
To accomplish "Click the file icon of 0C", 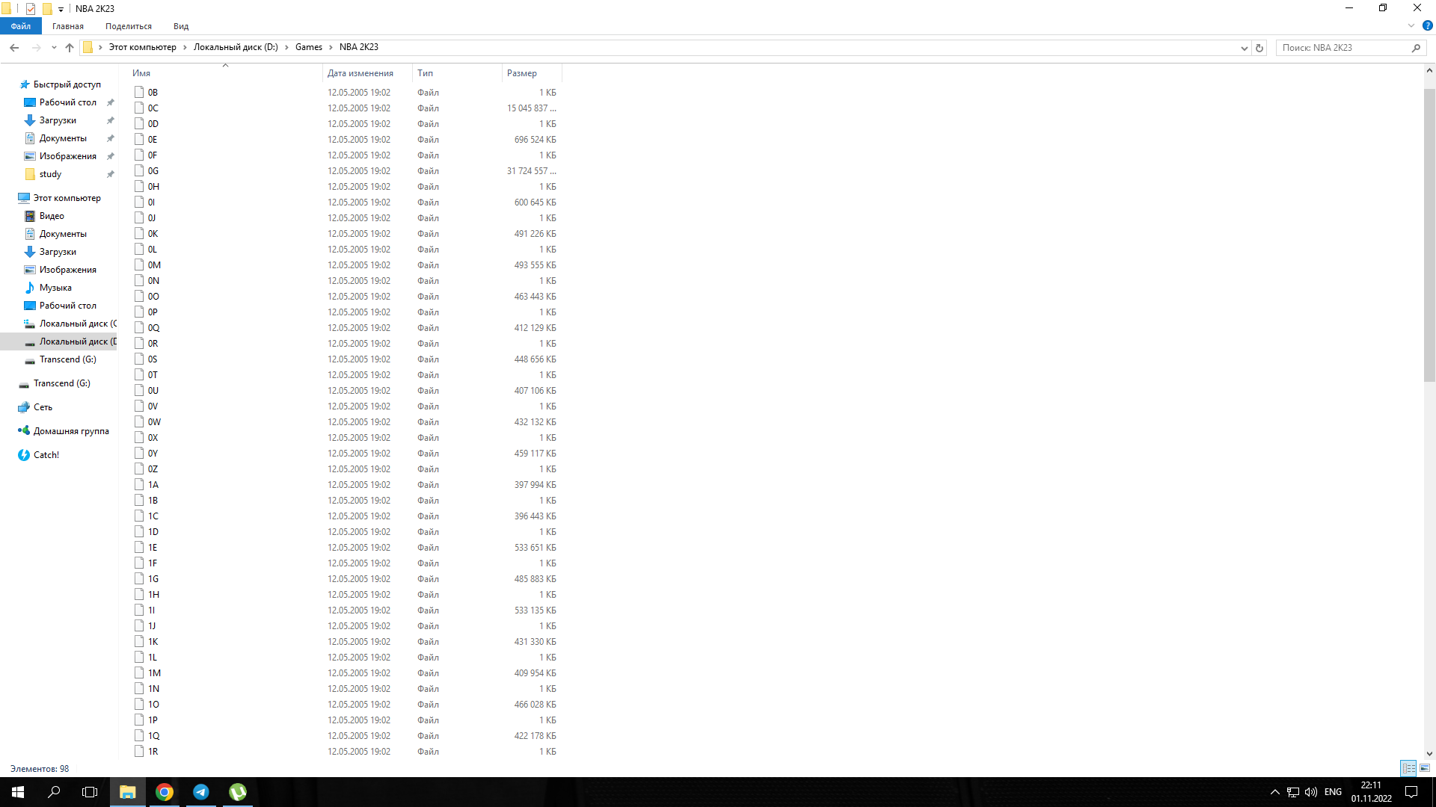I will pos(139,108).
